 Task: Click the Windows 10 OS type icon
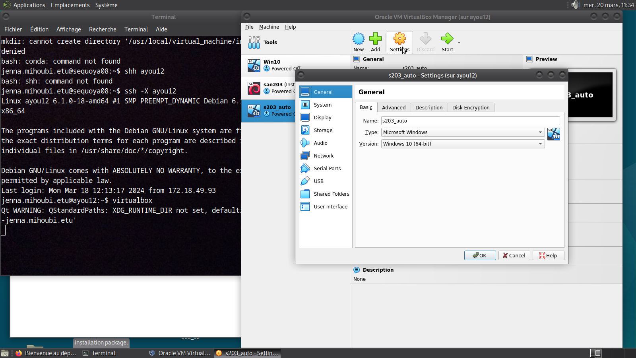(x=553, y=134)
